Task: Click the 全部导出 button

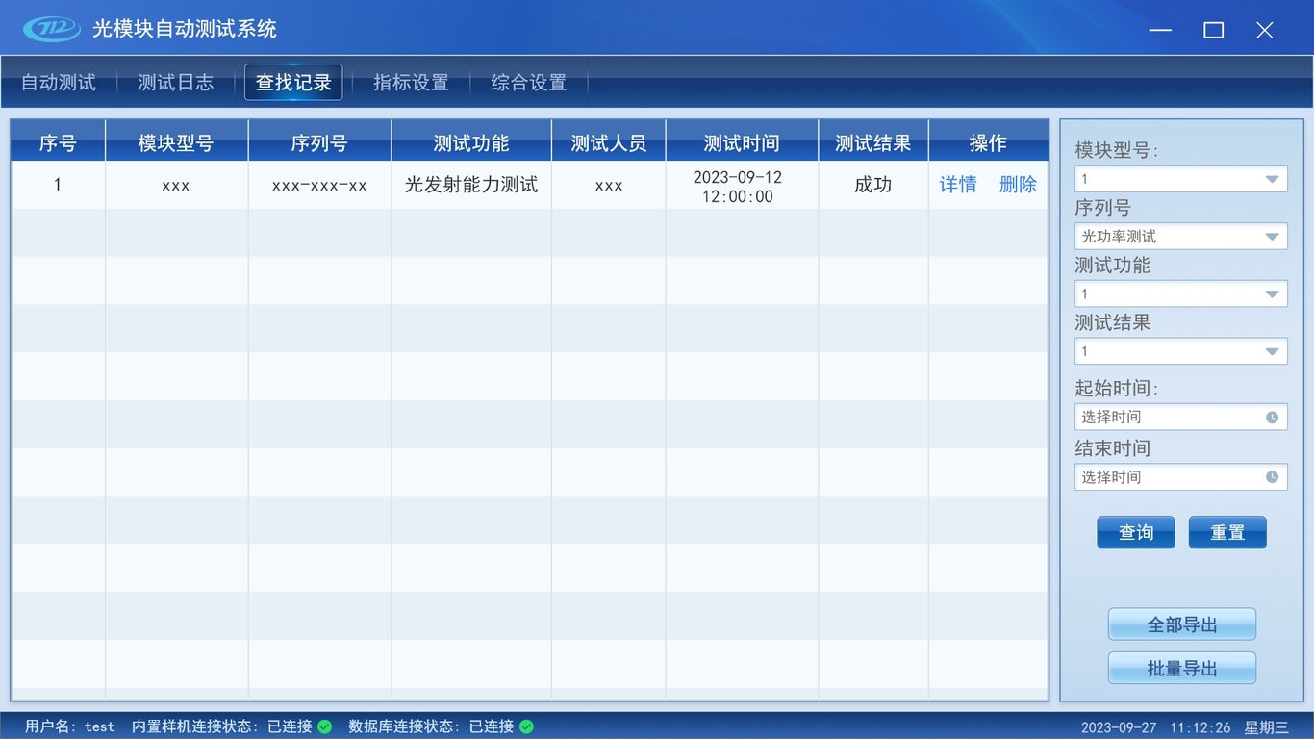Action: pyautogui.click(x=1182, y=624)
